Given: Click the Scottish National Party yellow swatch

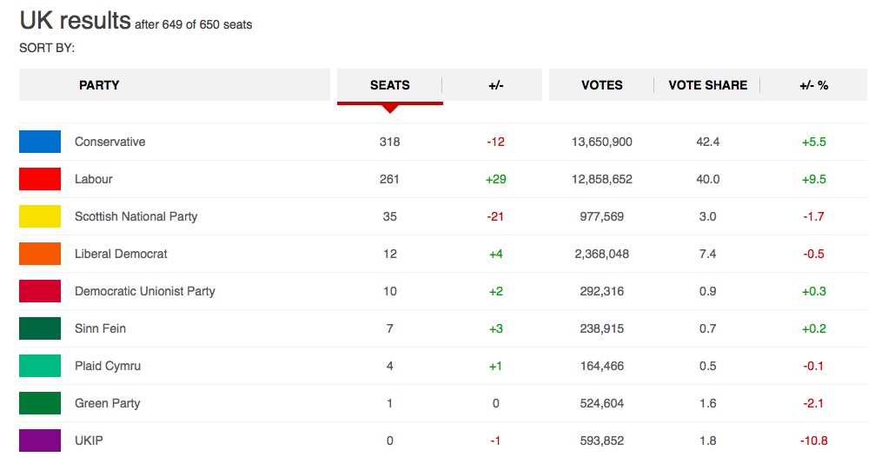Looking at the screenshot, I should pos(40,216).
